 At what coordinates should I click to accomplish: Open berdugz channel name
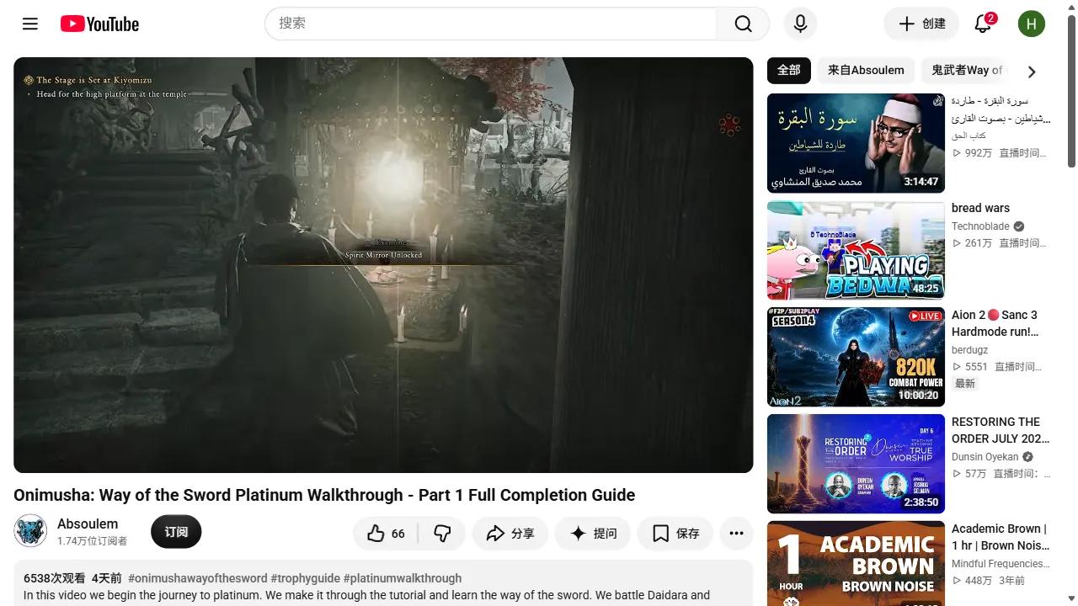[x=969, y=350]
